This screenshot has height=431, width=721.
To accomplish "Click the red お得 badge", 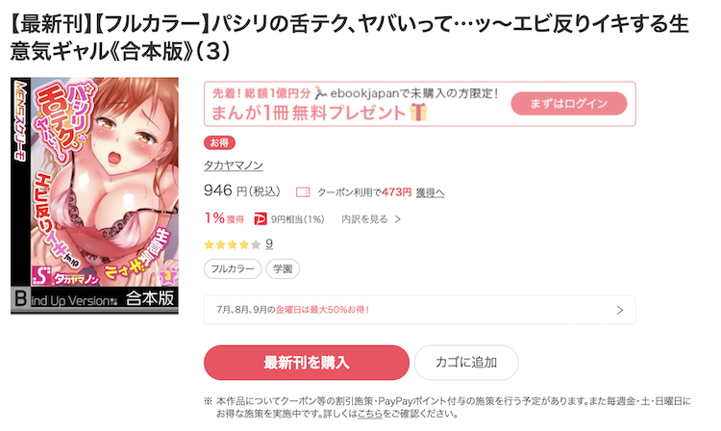I will click(x=219, y=143).
